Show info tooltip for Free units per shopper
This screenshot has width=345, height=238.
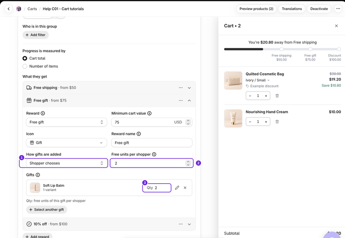tap(154, 154)
